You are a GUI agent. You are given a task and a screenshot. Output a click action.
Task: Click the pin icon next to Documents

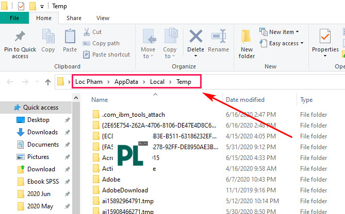pos(68,145)
